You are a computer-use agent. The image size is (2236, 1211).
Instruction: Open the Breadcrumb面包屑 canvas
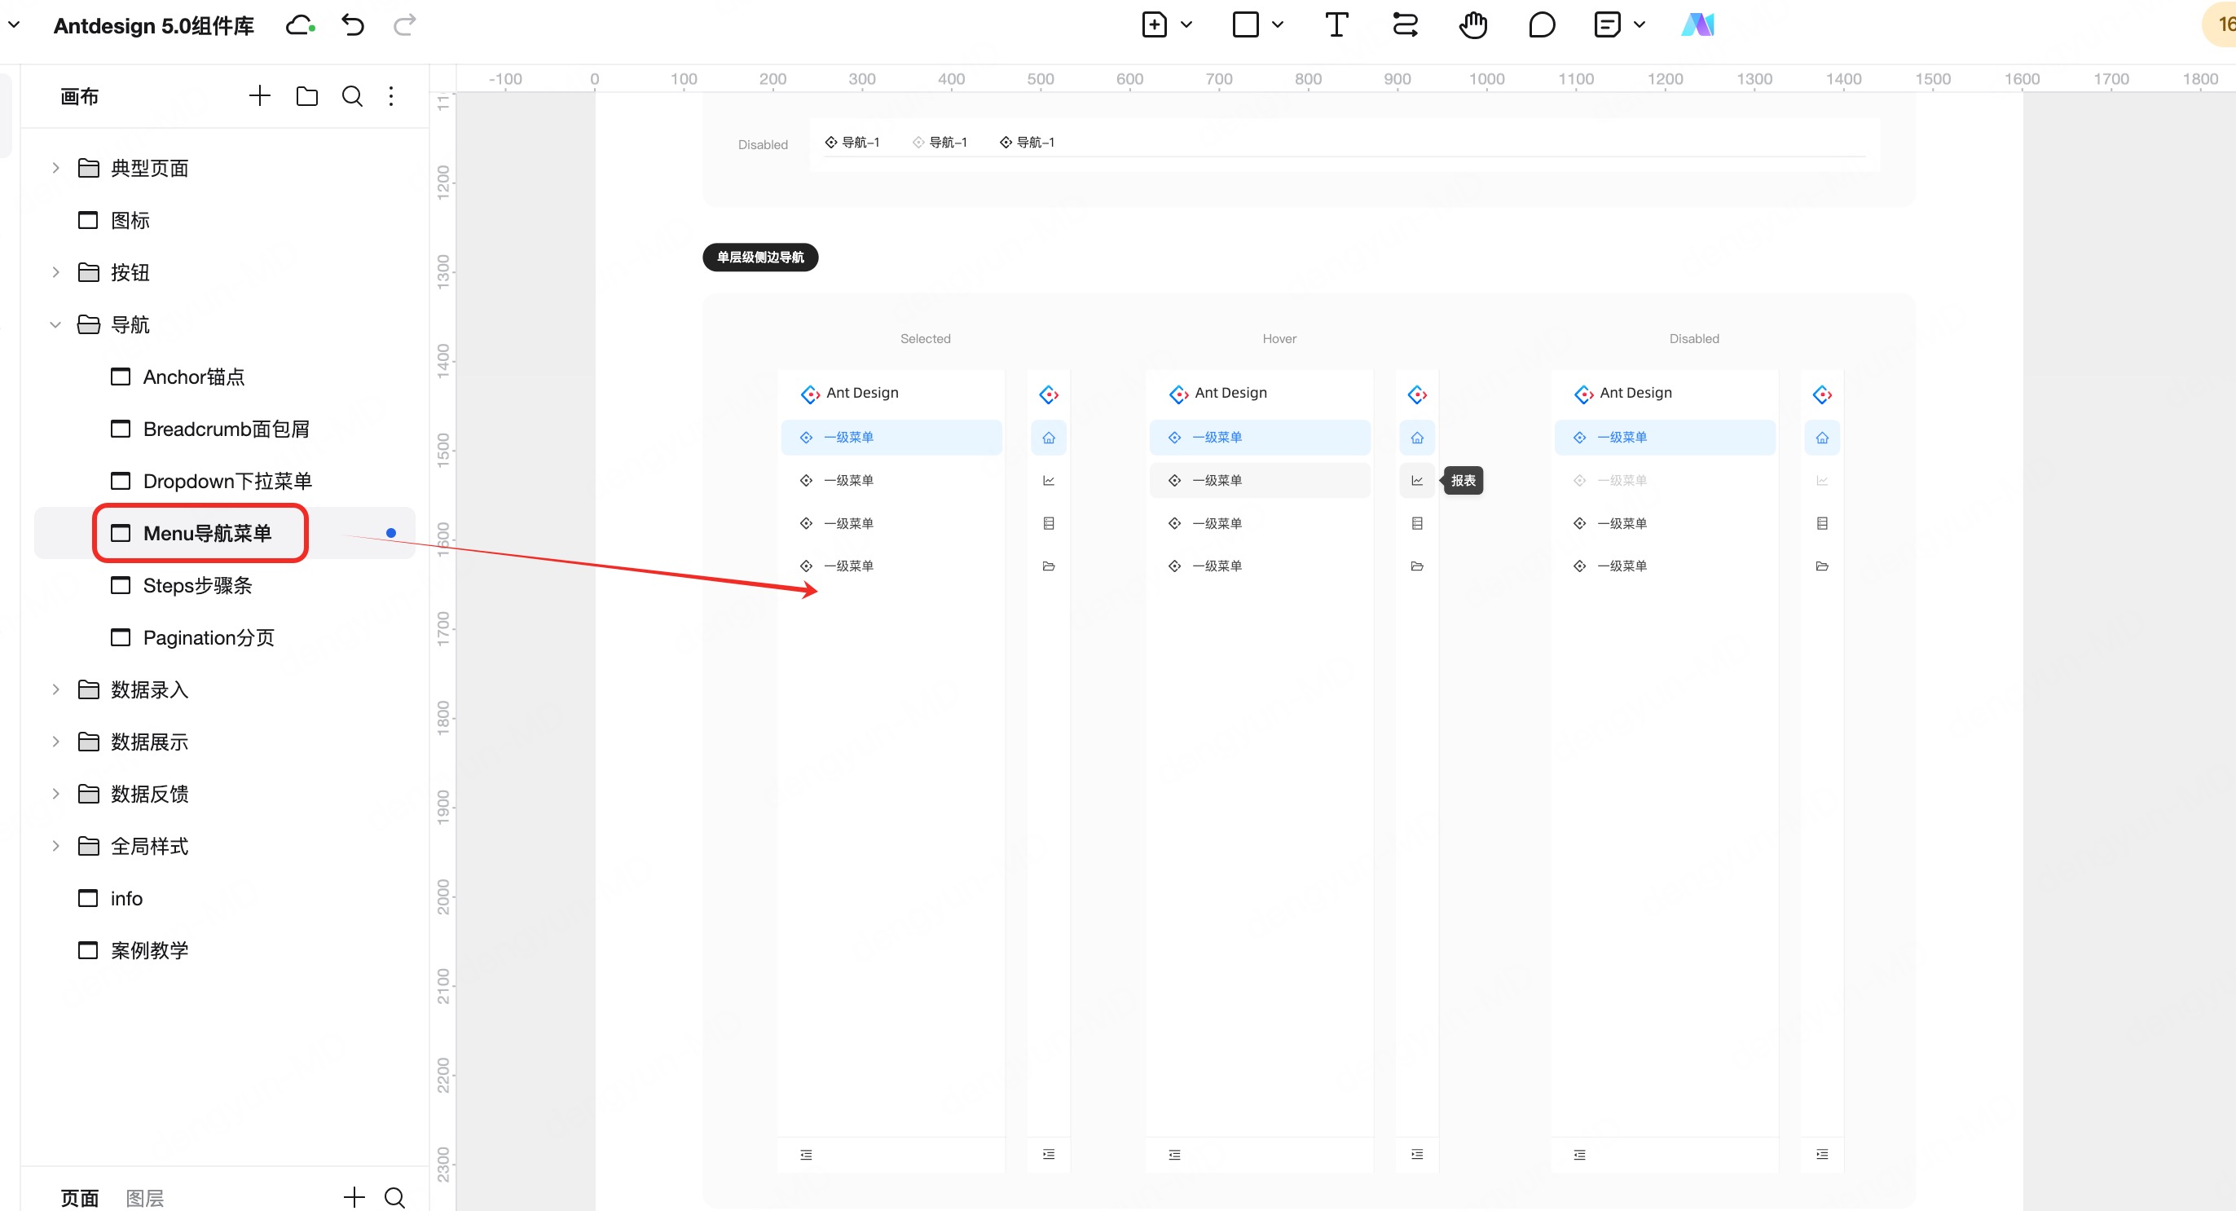[x=224, y=429]
